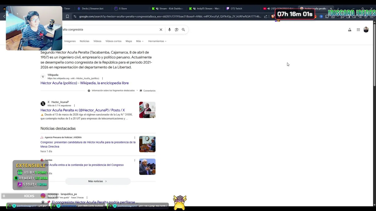Click the browser address bar URL
The height and width of the screenshot is (211, 376).
pyautogui.click(x=170, y=16)
